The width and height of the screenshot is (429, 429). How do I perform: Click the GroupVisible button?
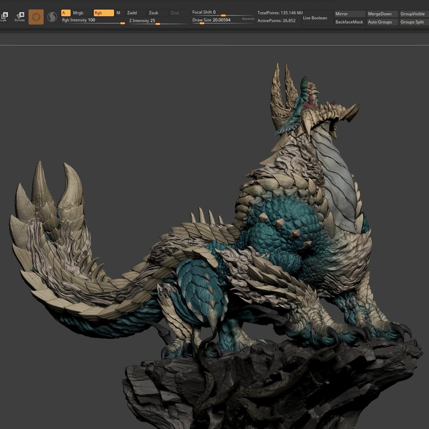click(414, 14)
